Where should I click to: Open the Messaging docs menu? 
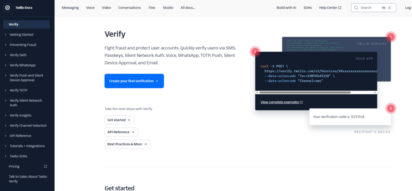pos(70,8)
